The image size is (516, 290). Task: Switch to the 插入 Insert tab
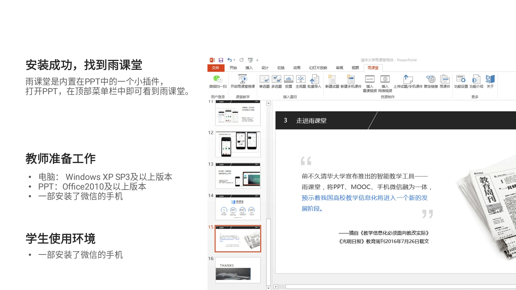(249, 68)
